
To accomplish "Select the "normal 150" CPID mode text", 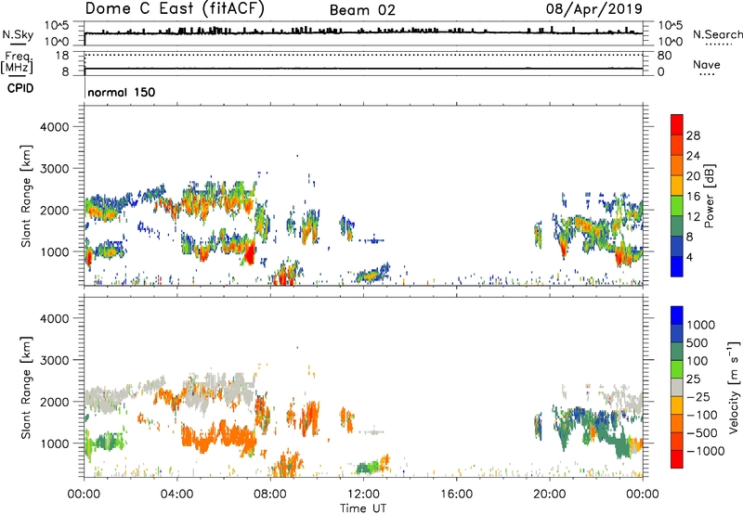I will 122,92.
